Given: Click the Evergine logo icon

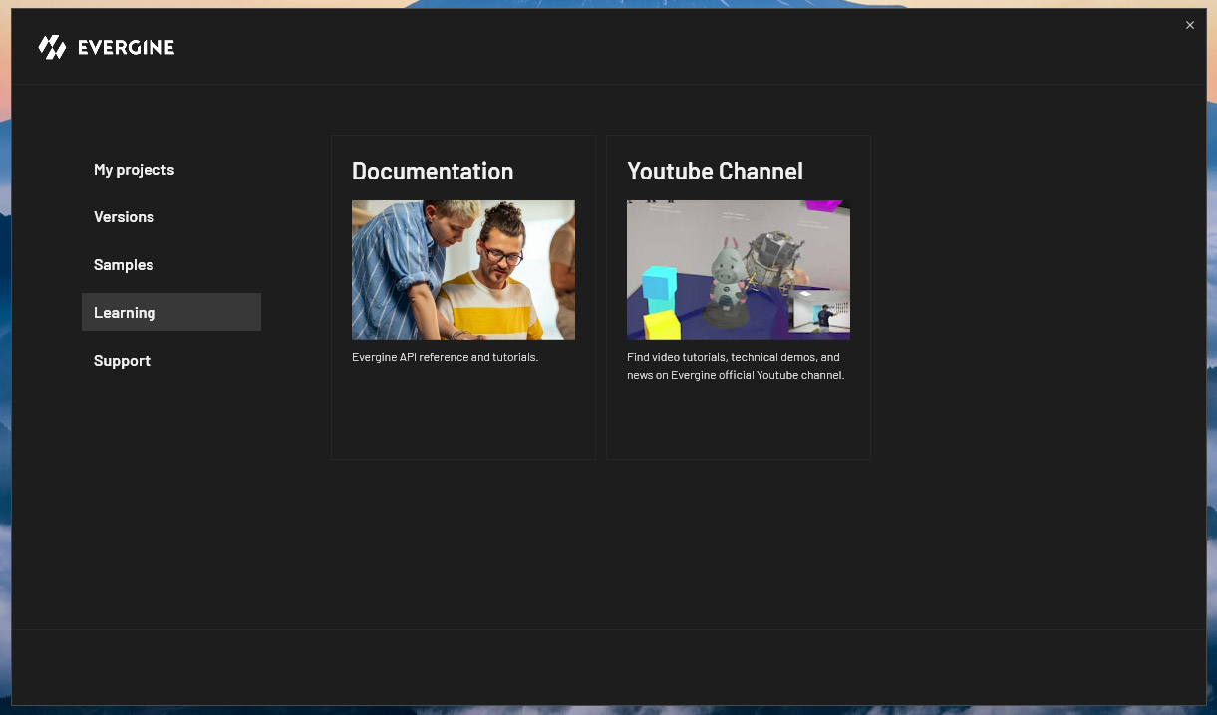Looking at the screenshot, I should pyautogui.click(x=52, y=47).
